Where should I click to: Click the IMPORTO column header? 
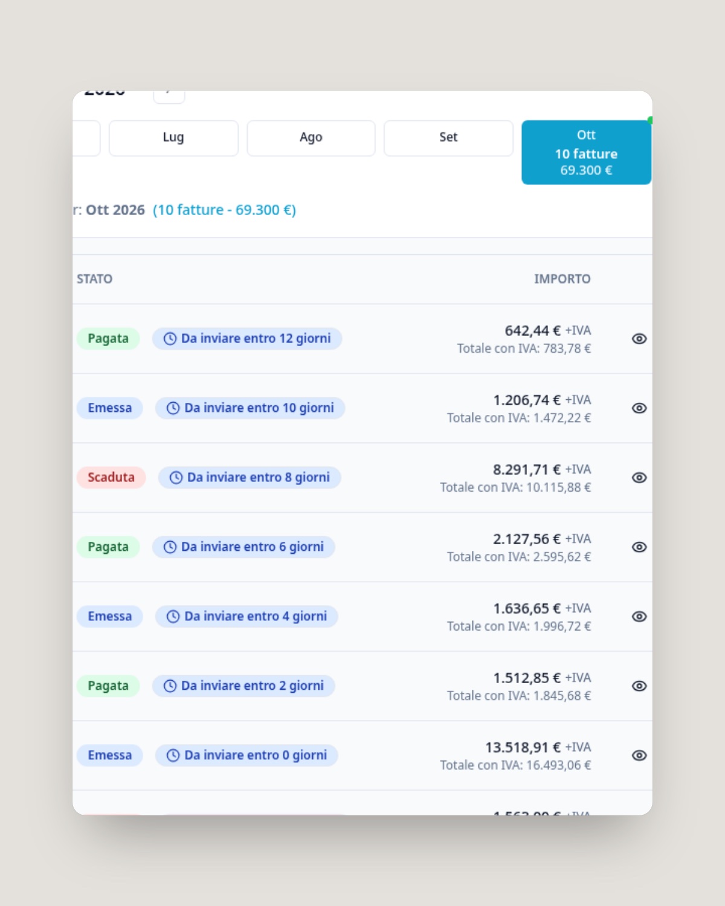(x=562, y=279)
